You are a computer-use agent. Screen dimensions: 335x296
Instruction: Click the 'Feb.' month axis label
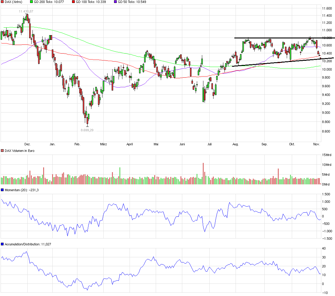[77, 144]
